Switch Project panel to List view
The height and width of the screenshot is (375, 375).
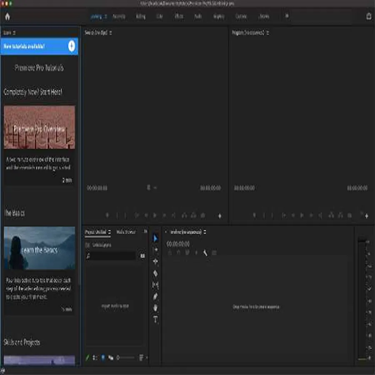tap(95, 357)
